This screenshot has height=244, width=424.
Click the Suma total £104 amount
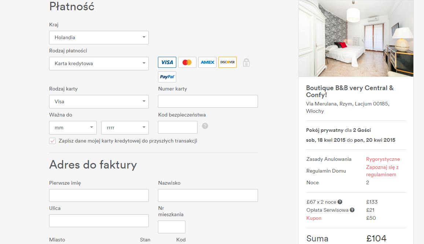click(x=376, y=239)
